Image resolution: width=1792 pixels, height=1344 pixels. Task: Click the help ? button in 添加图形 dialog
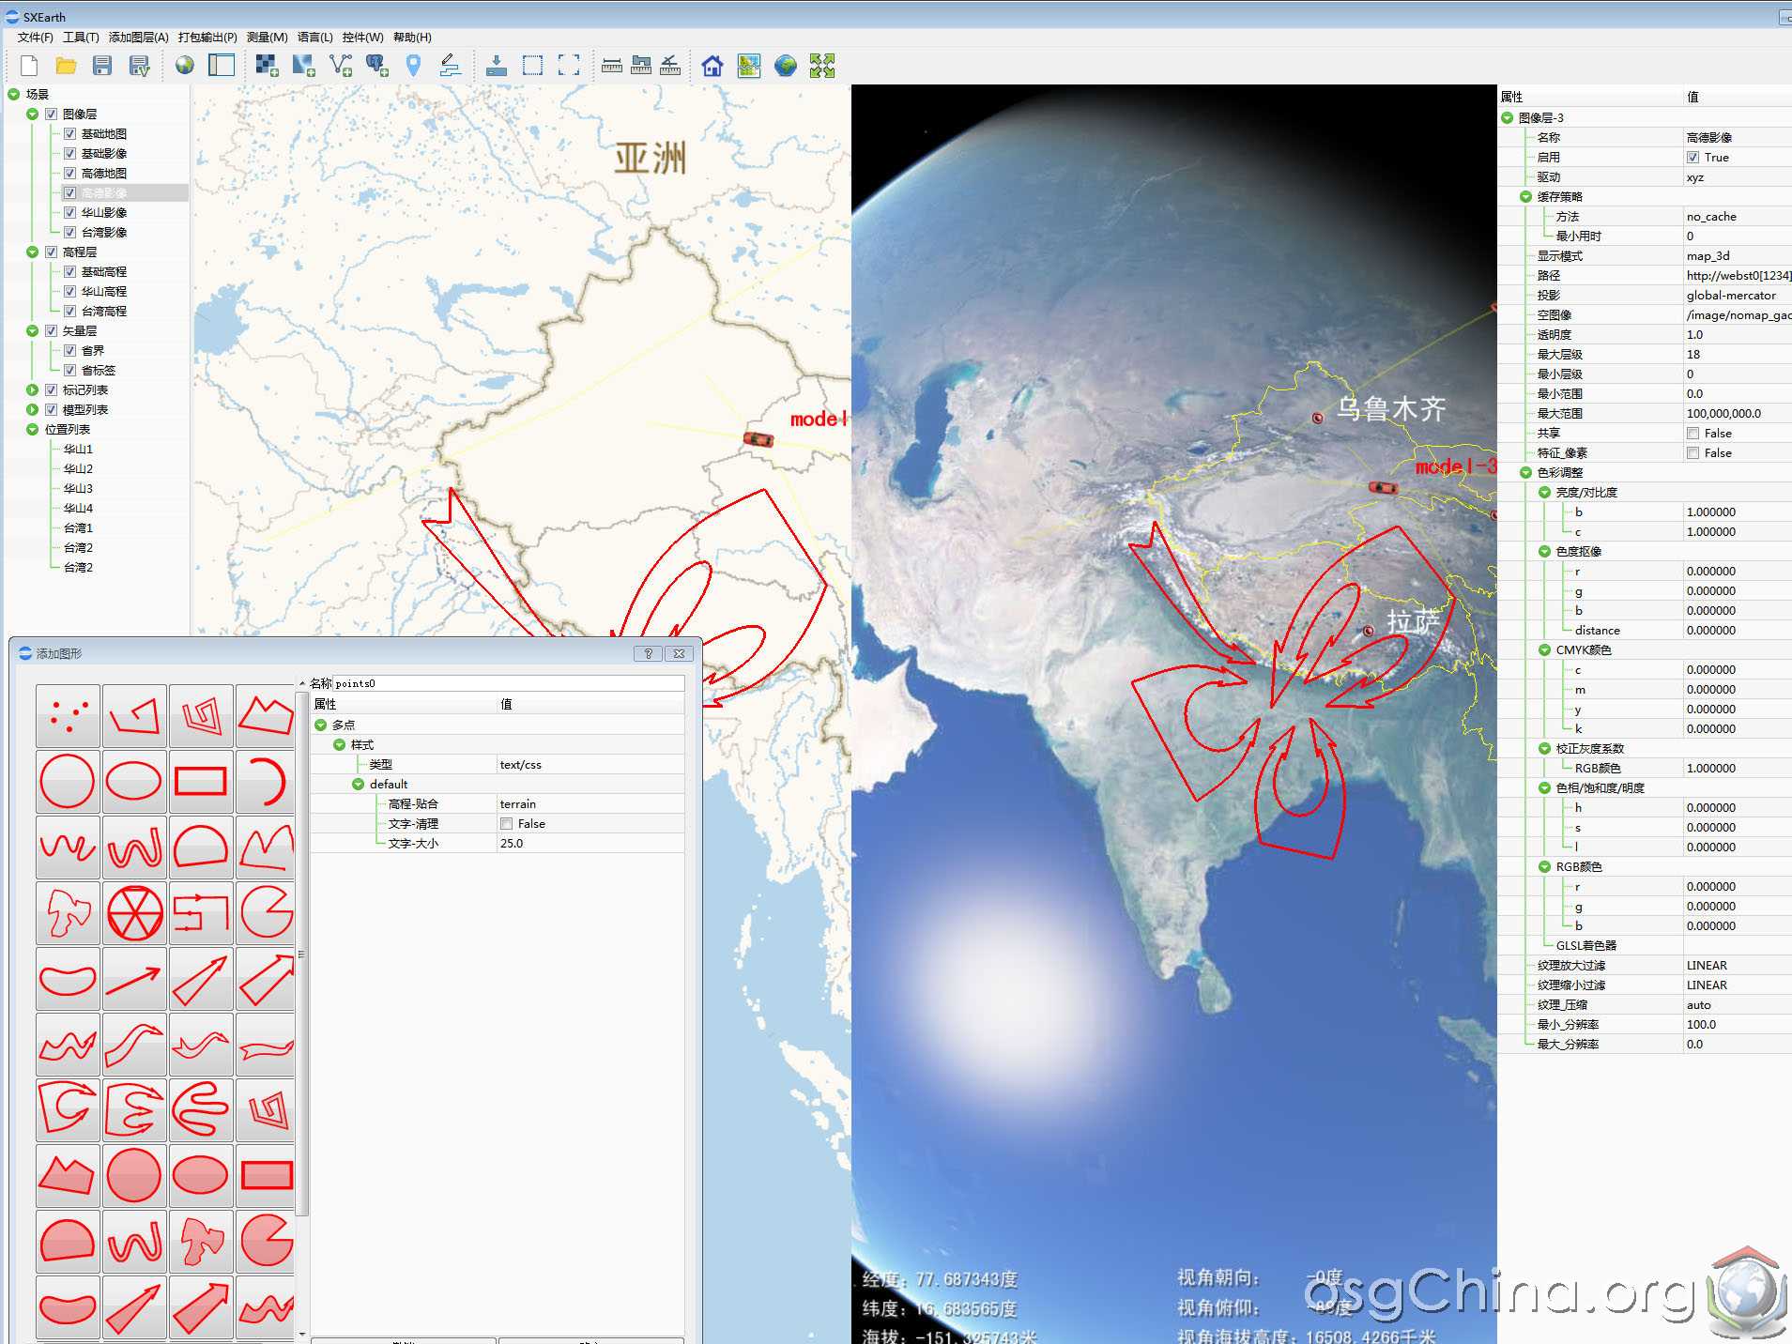point(648,653)
